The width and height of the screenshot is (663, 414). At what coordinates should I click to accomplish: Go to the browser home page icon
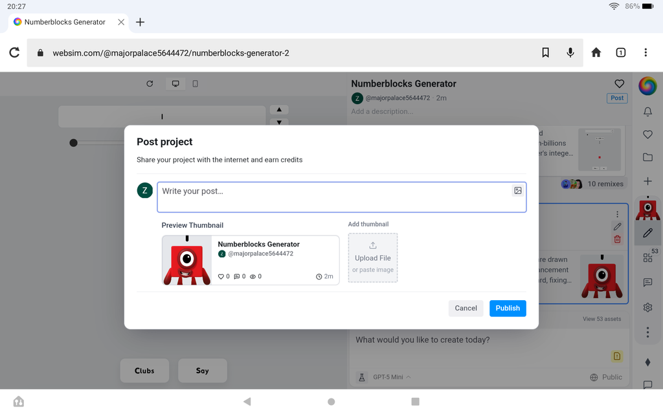tap(596, 52)
